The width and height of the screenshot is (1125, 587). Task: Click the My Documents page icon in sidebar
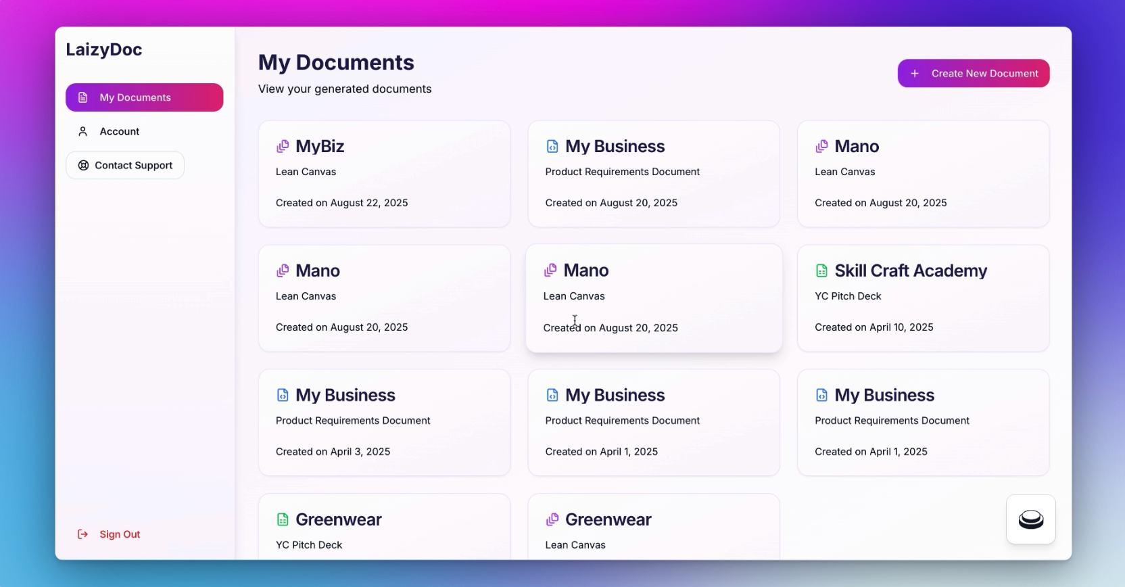point(82,97)
